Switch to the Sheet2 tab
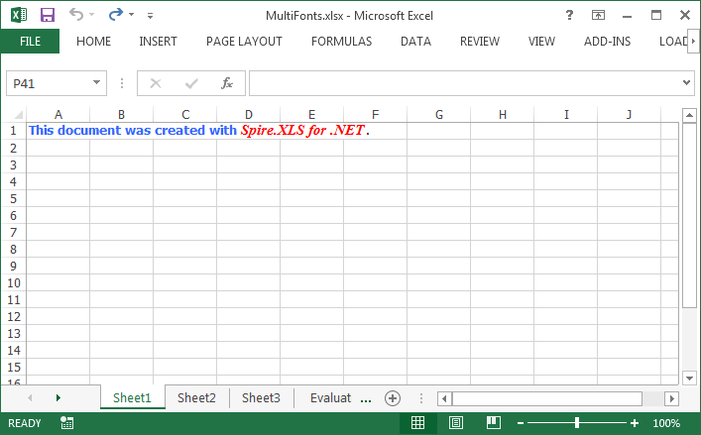The height and width of the screenshot is (435, 701). point(196,397)
